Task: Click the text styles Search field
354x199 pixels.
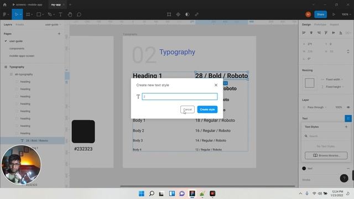Action: pyautogui.click(x=326, y=136)
